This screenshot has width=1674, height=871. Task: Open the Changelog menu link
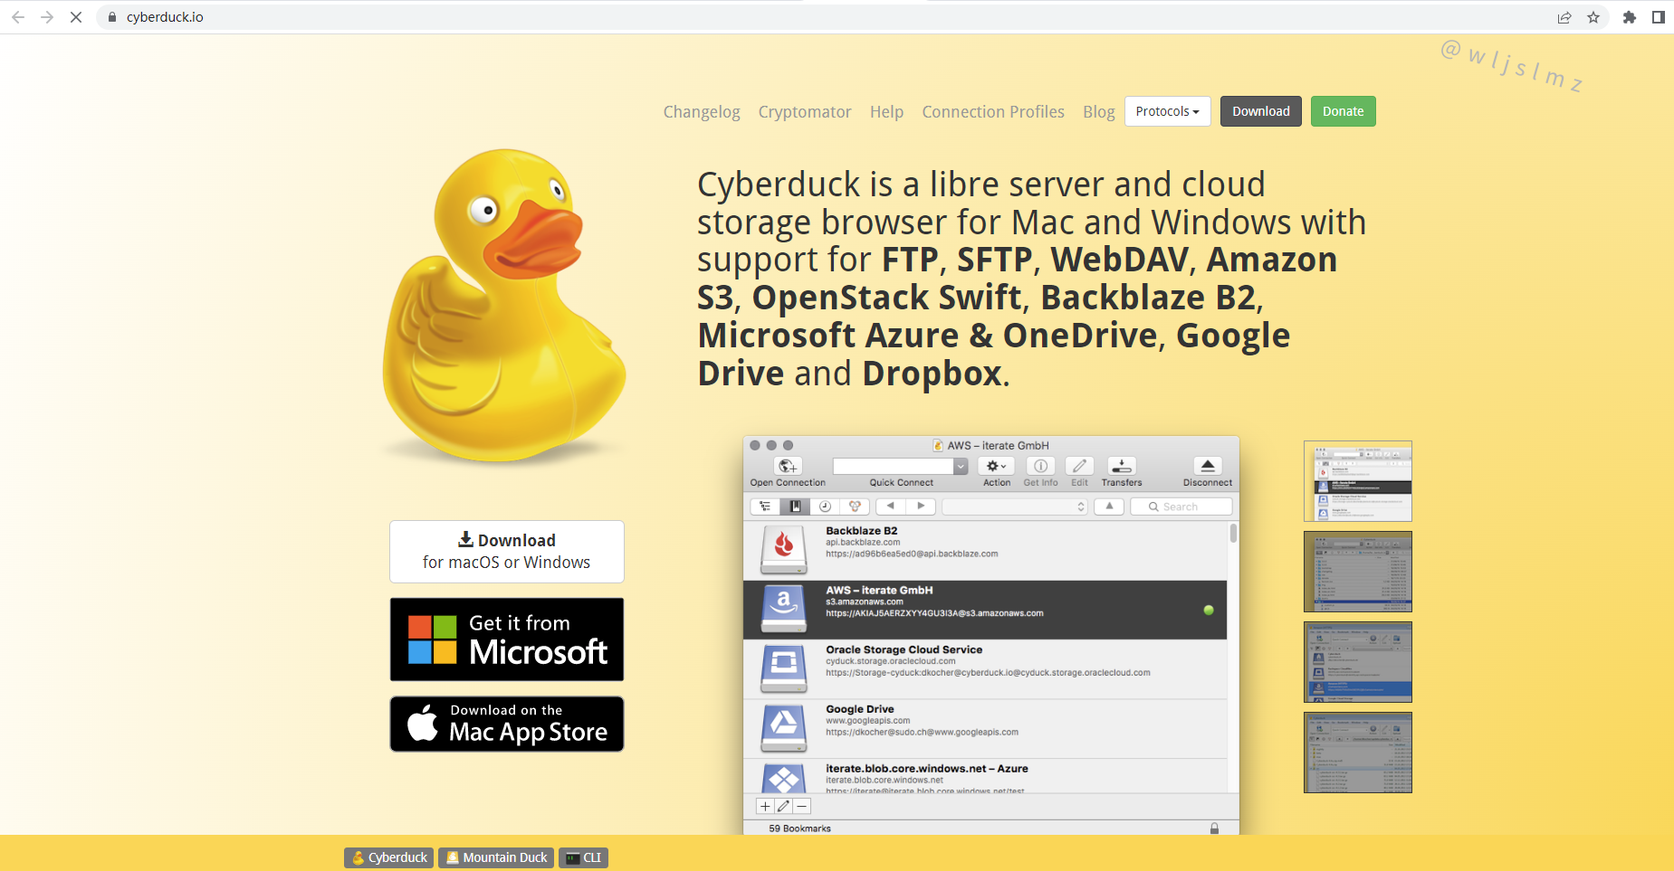tap(702, 112)
